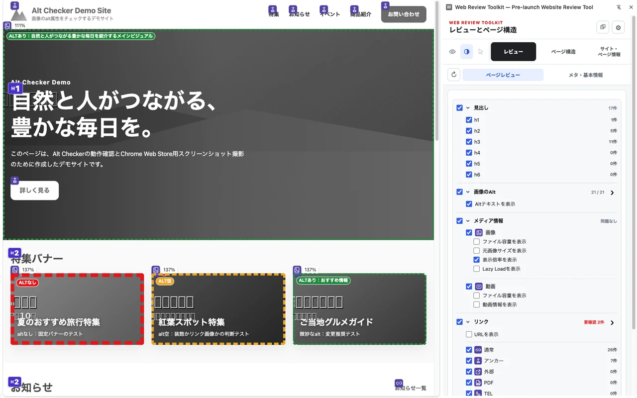The image size is (637, 398).
Task: Open 画像のAlt details arrow beside 21 / 21
Action: (x=612, y=193)
